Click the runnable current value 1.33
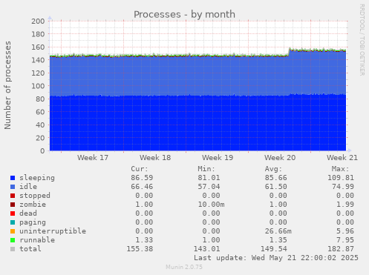 144,240
